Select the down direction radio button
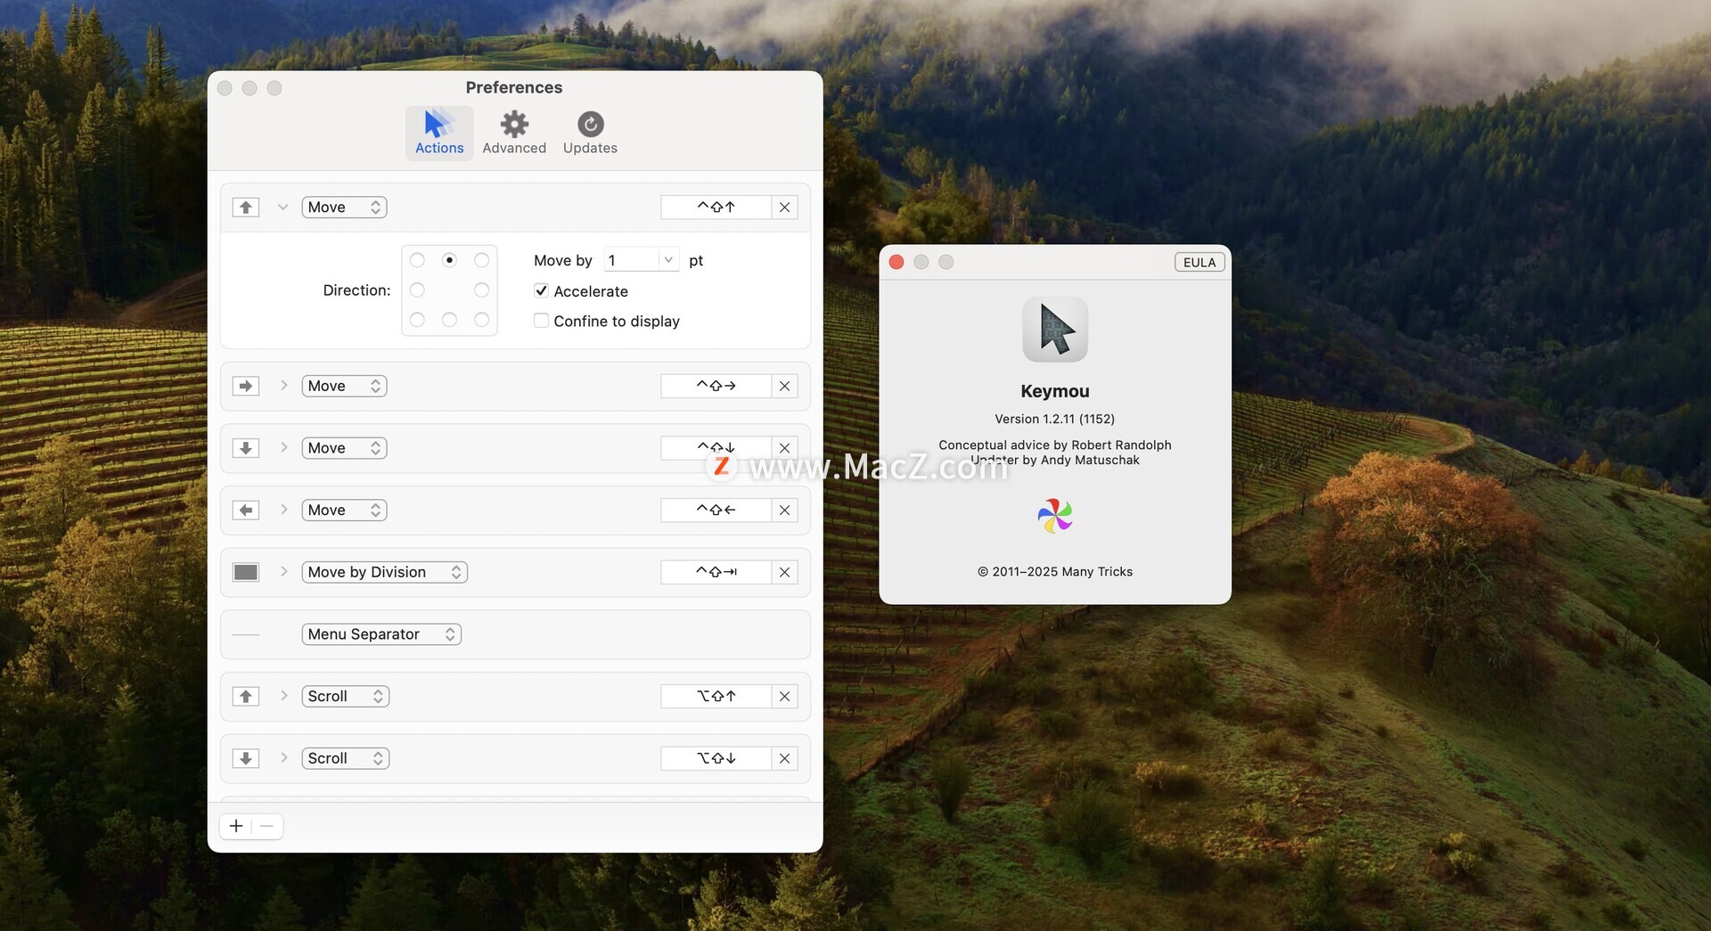1711x931 pixels. coord(449,320)
